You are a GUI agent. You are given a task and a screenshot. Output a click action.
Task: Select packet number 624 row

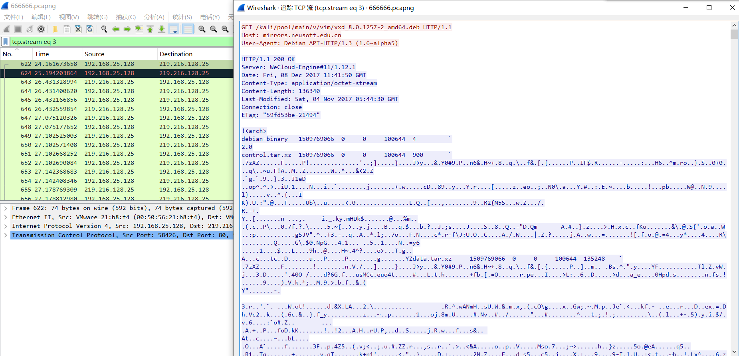117,73
